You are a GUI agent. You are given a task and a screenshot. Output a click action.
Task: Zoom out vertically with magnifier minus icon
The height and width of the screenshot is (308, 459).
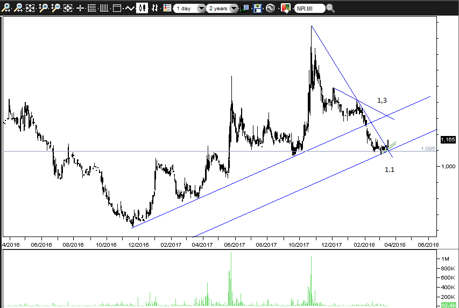click(x=55, y=8)
